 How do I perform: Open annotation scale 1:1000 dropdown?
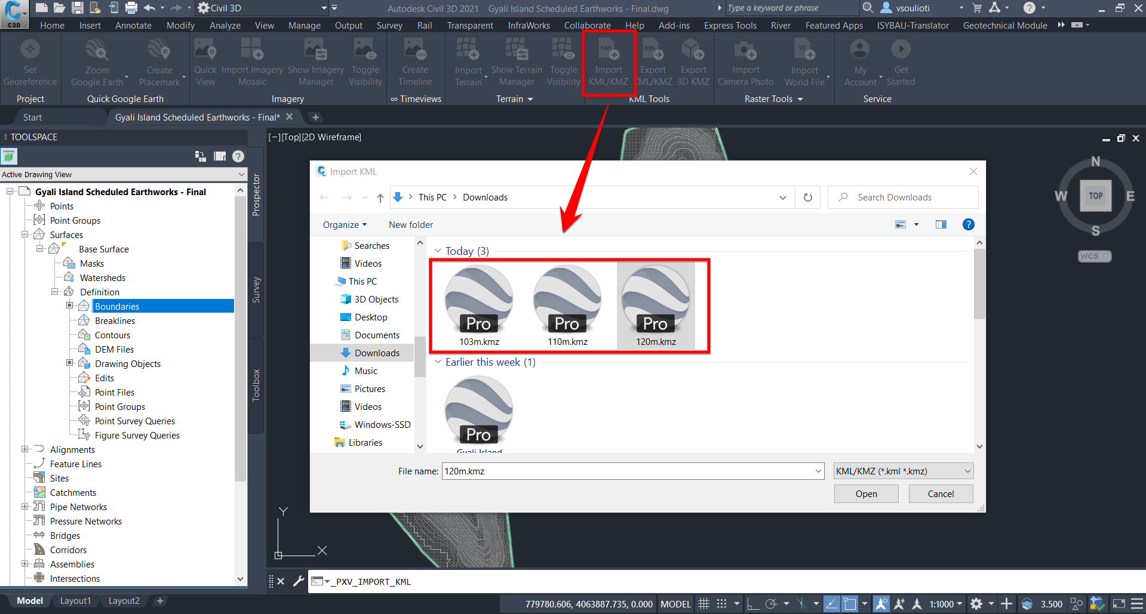click(946, 604)
